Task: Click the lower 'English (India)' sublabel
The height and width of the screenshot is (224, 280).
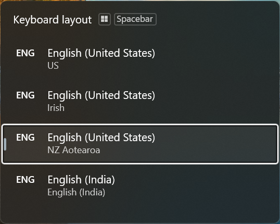Action: pos(77,192)
